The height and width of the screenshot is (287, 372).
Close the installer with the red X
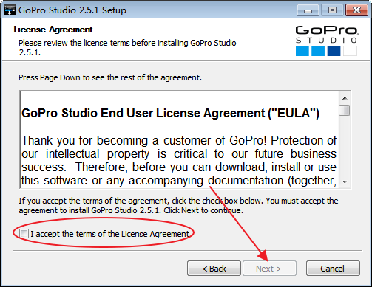coord(357,10)
